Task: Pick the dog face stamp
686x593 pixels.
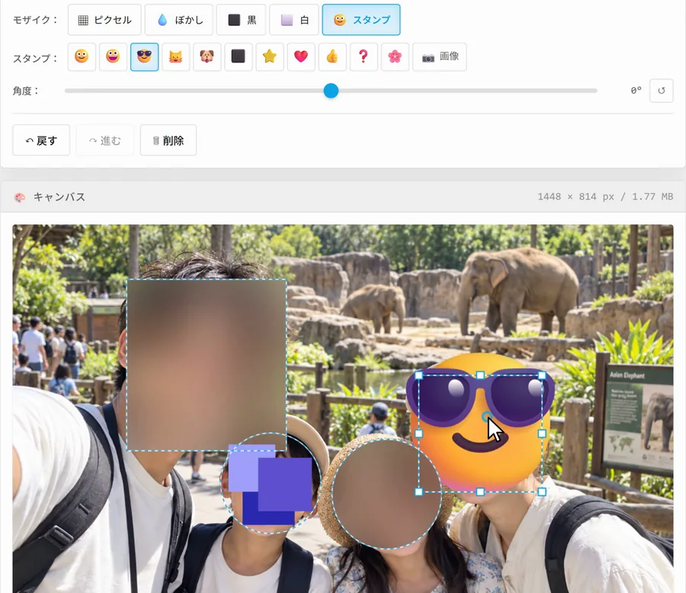Action: pyautogui.click(x=207, y=56)
